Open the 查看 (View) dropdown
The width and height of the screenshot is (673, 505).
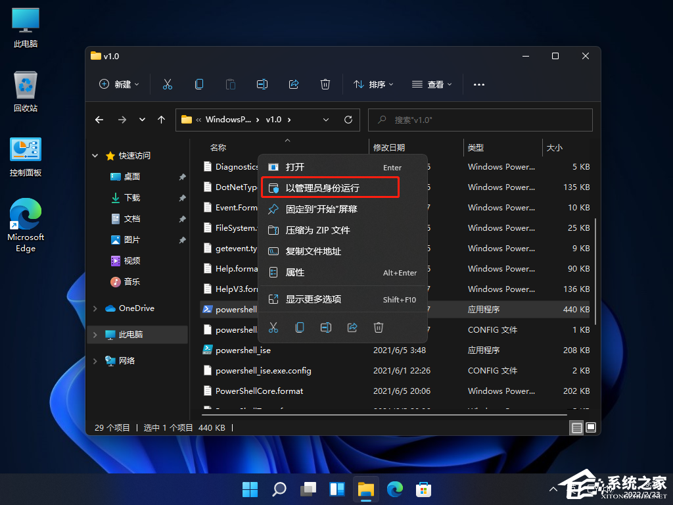point(431,84)
